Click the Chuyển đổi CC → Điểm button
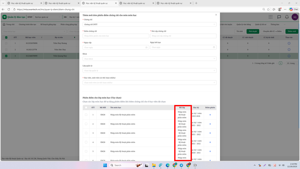This screenshot has width=300, height=169. click(x=272, y=31)
